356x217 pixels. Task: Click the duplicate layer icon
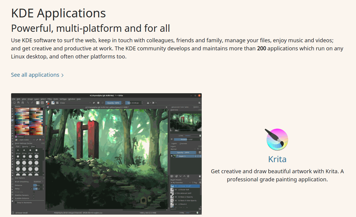point(176,176)
